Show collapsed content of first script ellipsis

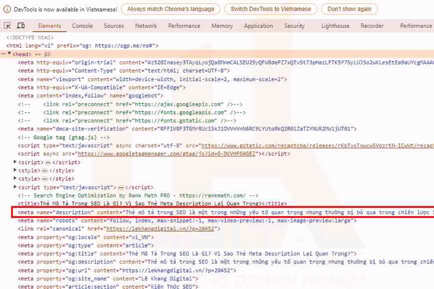point(48,162)
